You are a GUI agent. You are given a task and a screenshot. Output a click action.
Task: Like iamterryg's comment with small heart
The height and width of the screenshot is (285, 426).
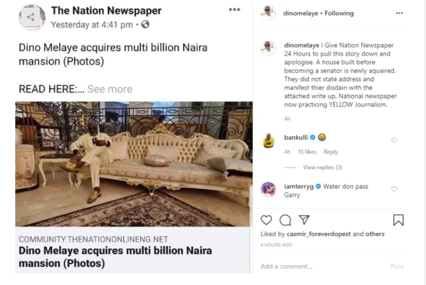(394, 189)
